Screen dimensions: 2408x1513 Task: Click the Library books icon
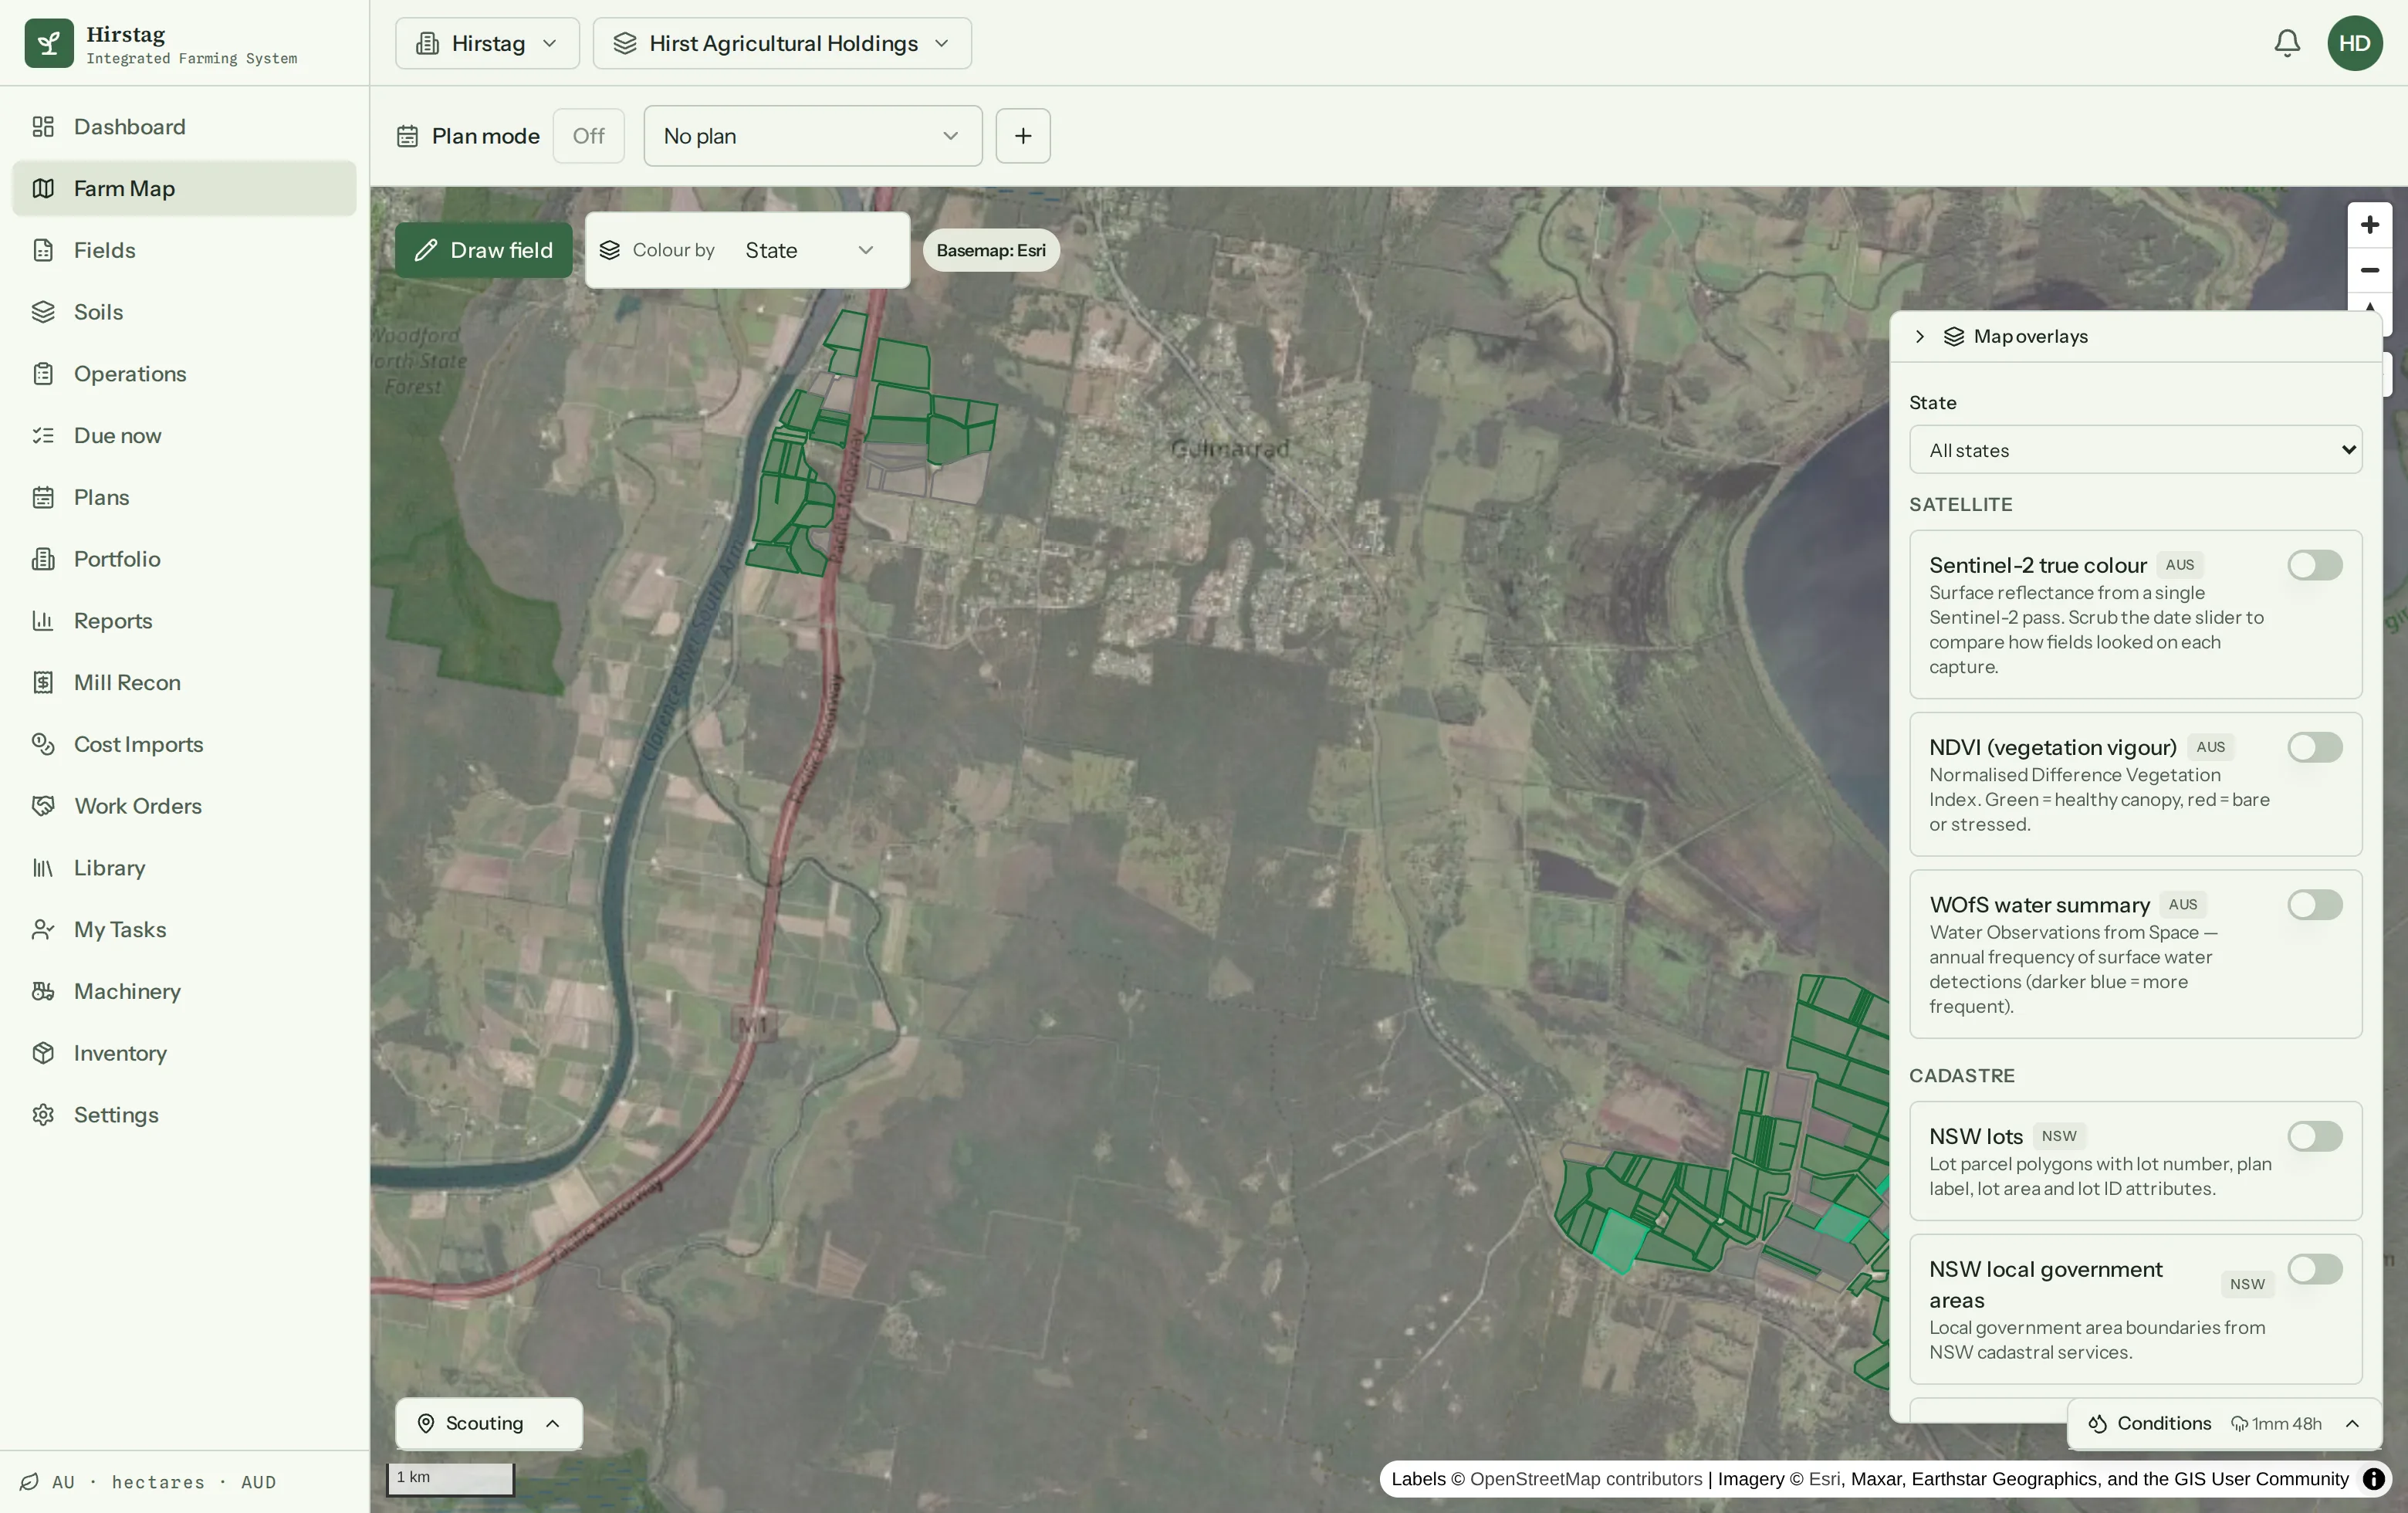coord(43,868)
